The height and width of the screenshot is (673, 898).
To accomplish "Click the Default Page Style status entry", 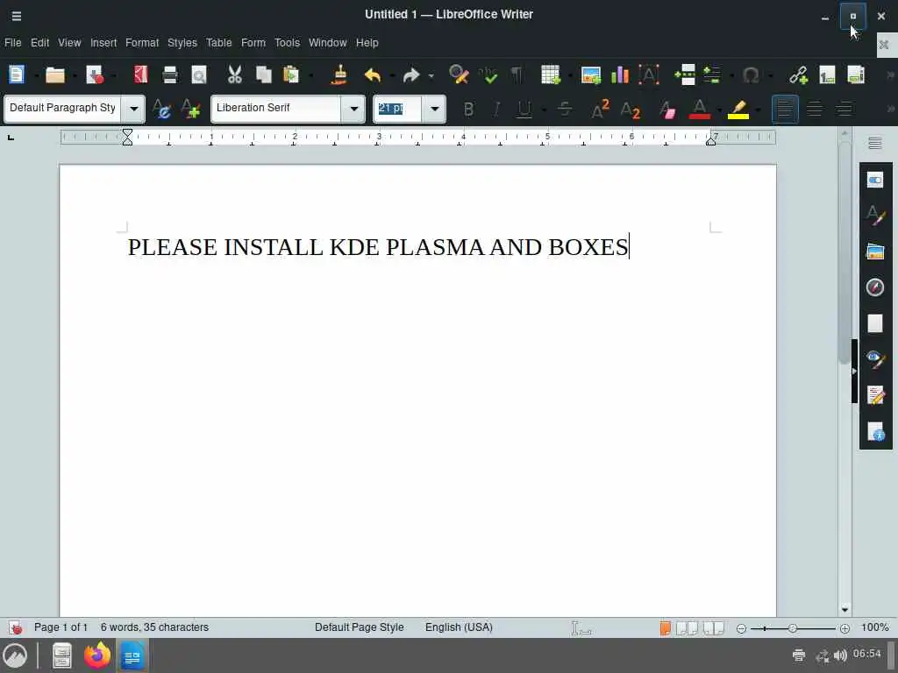I will 359,627.
